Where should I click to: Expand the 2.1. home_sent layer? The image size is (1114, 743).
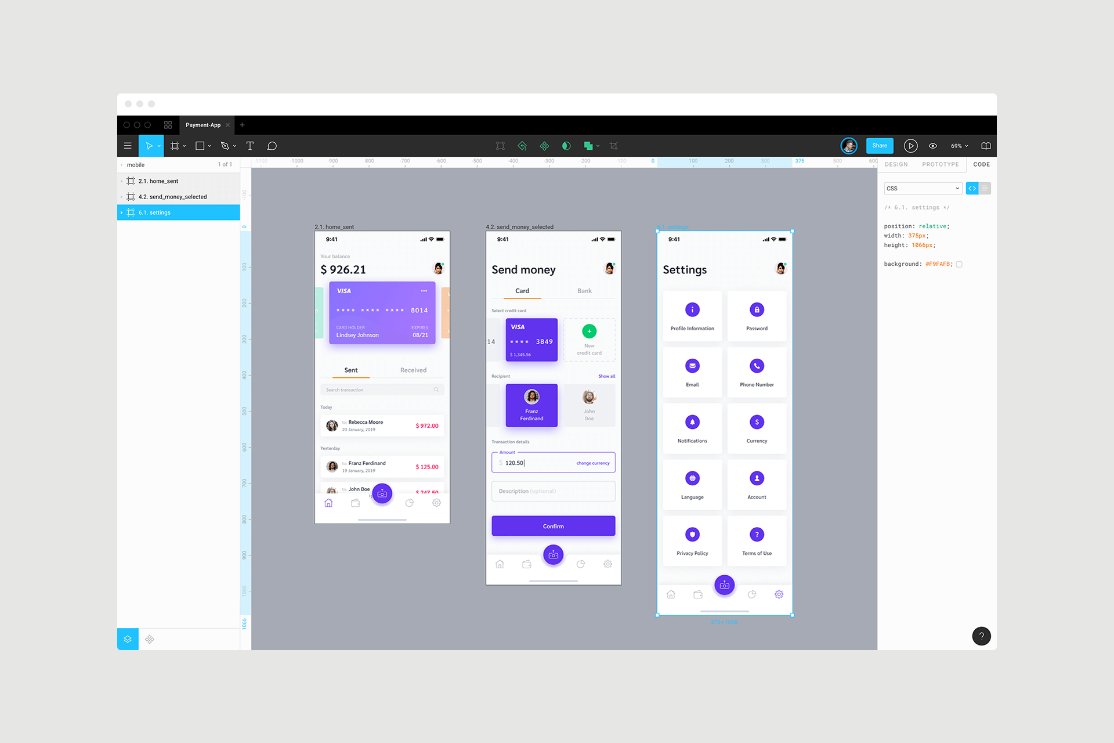pos(122,180)
